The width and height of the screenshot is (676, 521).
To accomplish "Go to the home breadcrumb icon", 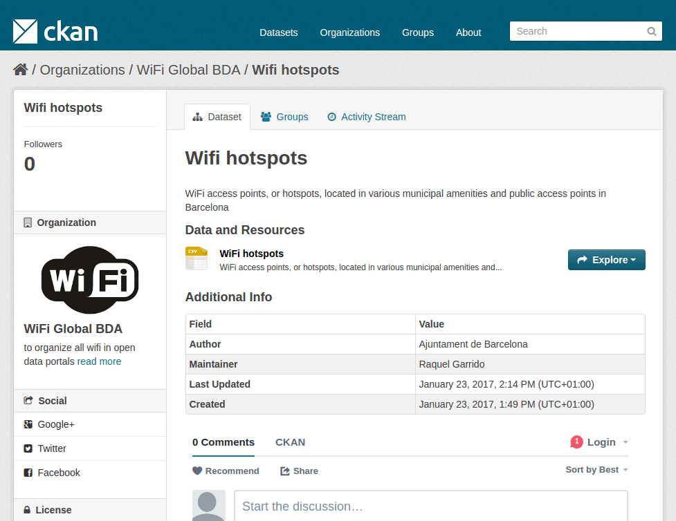I will 20,69.
